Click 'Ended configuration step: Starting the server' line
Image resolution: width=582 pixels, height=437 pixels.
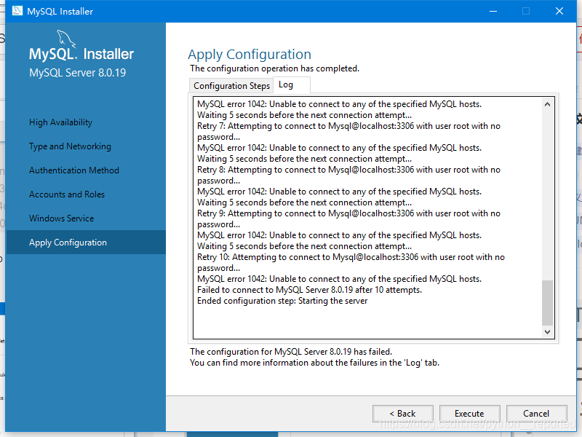coord(282,301)
